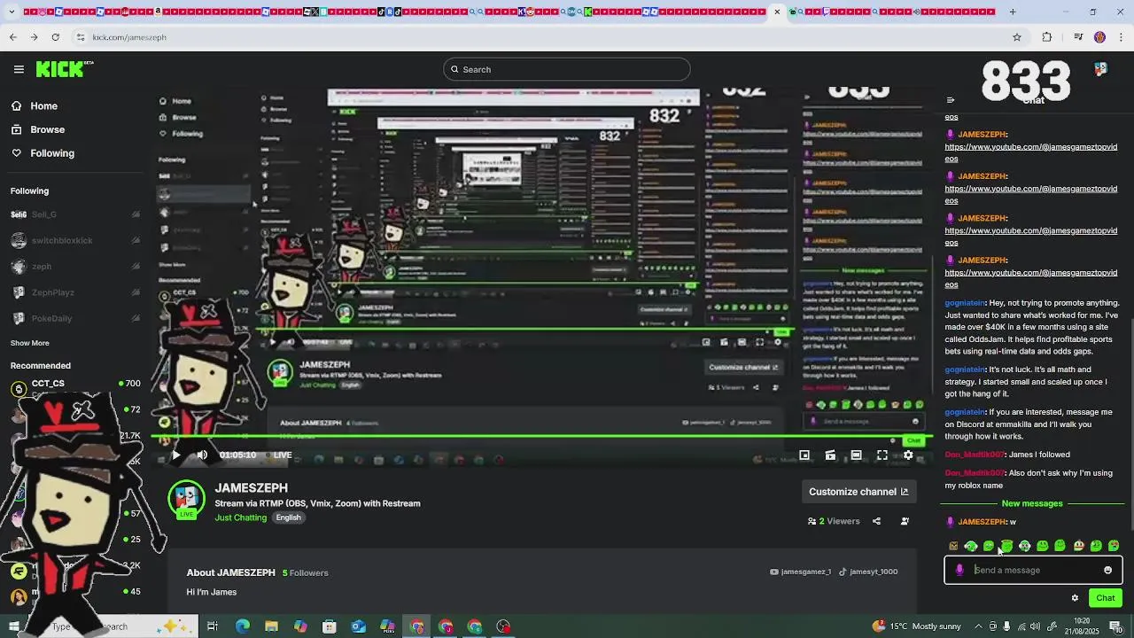Go back in browser
The height and width of the screenshot is (638, 1134).
pyautogui.click(x=12, y=37)
